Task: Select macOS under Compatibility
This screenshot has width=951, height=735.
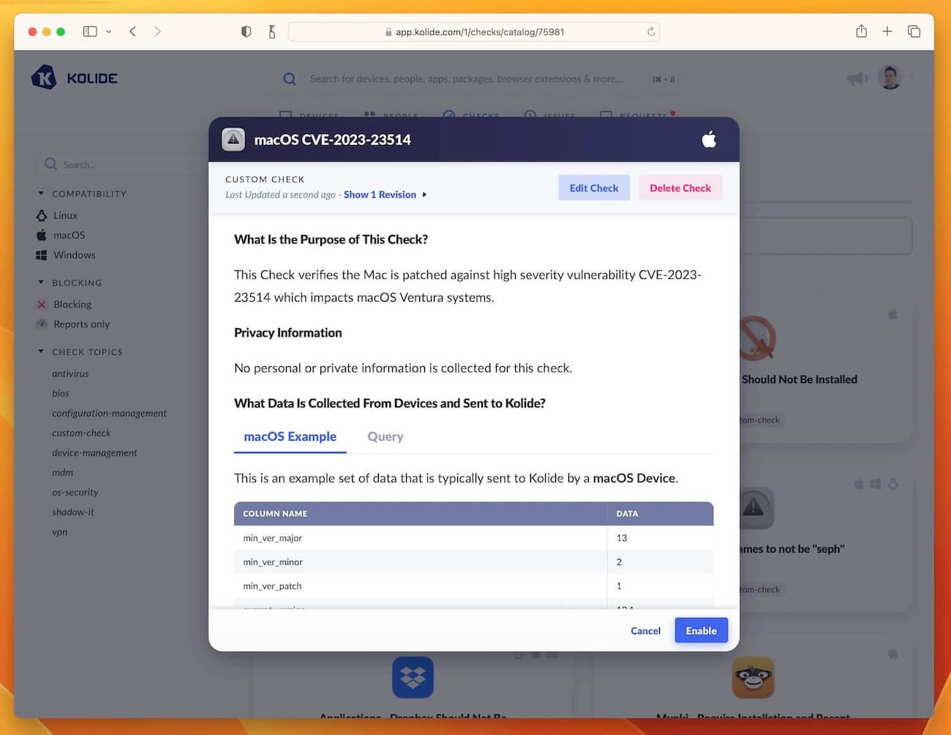Action: (67, 235)
